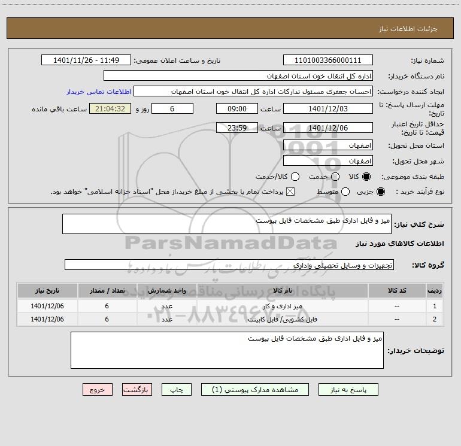Click the quantity cell in row 1
This screenshot has width=461, height=446.
tap(107, 306)
